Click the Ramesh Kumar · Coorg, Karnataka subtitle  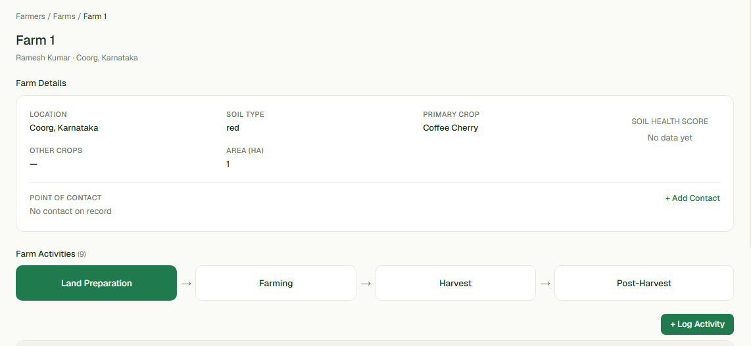click(77, 58)
